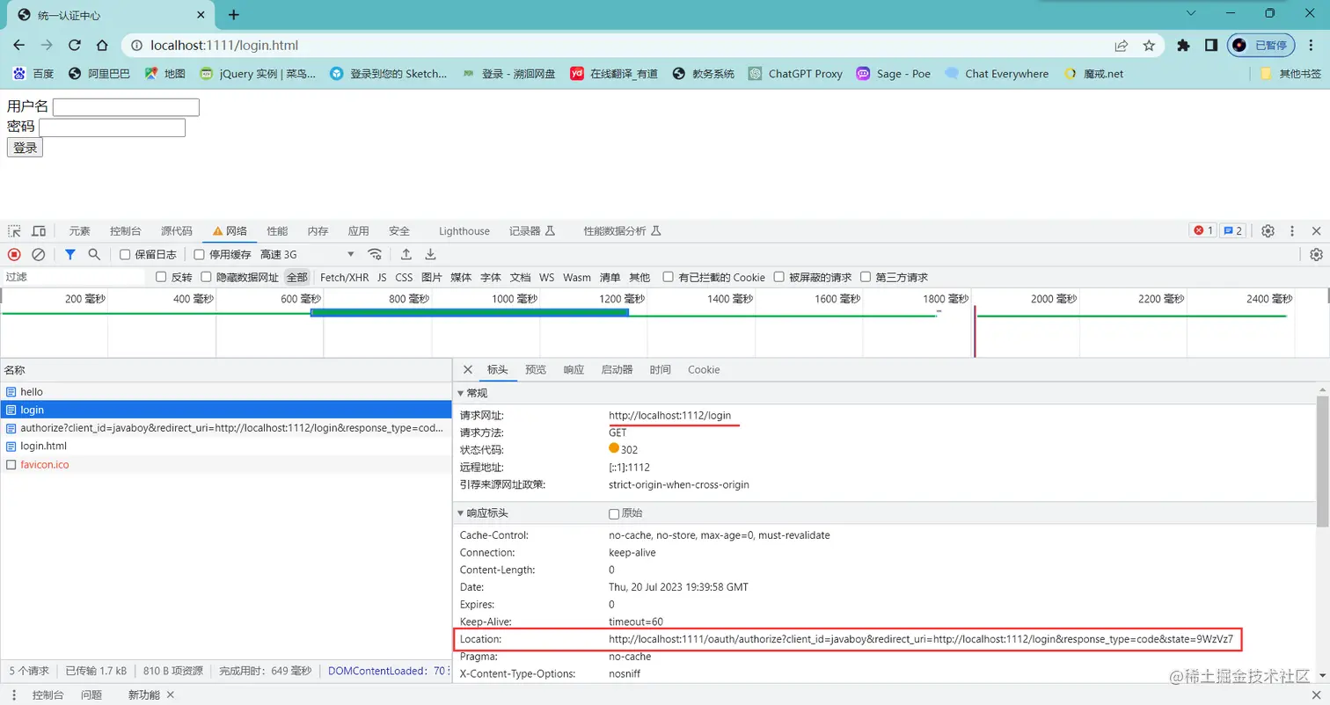This screenshot has width=1330, height=705.
Task: Check the 被屏蔽的请求 option
Action: pos(779,278)
